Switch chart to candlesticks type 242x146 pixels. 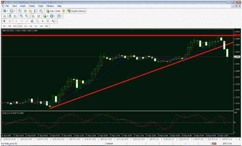pos(10,16)
